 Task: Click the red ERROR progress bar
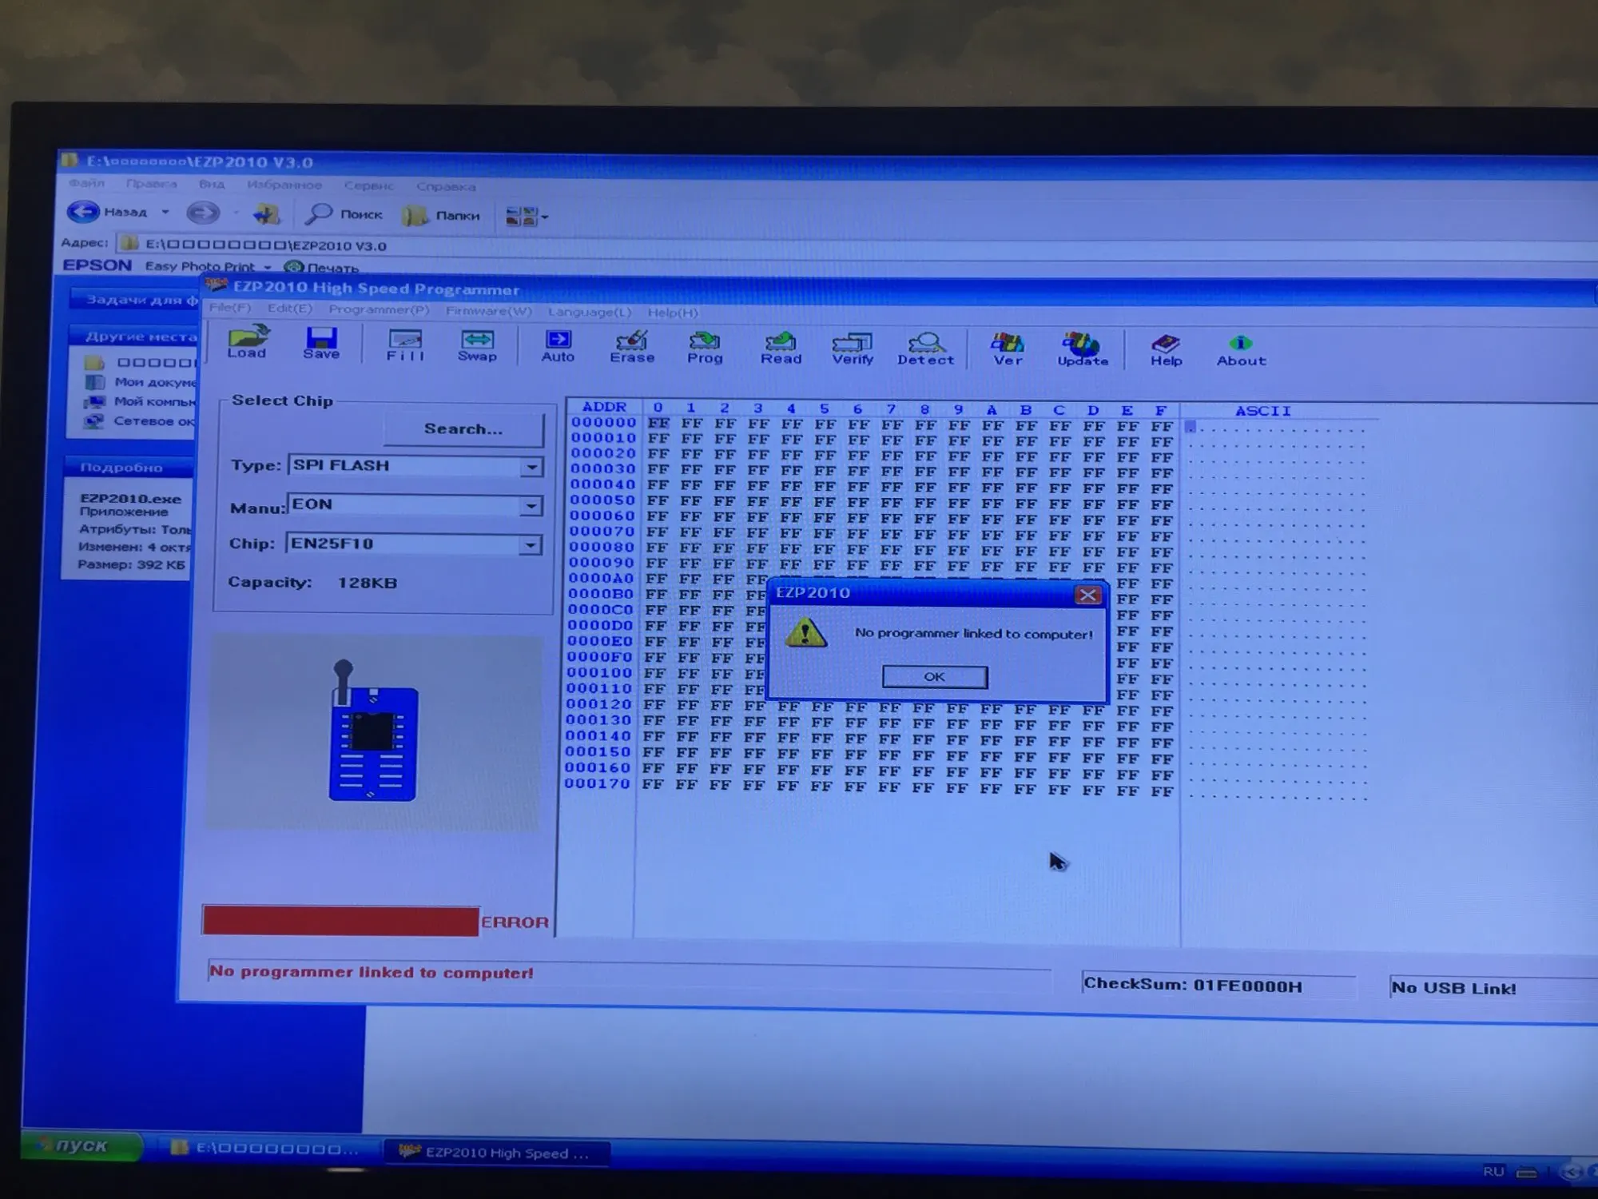tap(341, 921)
